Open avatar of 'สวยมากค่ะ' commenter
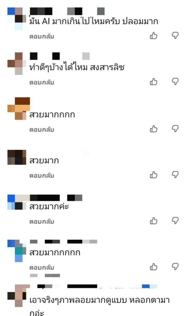Screen dimensions: 187x316 pyautogui.click(x=17, y=202)
